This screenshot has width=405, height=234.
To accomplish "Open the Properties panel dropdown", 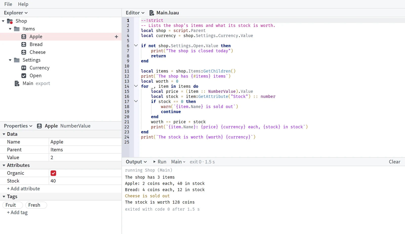I will coord(18,126).
